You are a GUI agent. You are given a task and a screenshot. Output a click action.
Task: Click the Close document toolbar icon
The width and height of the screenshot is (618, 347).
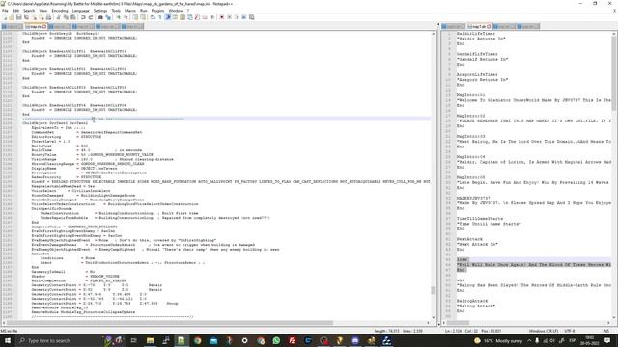(35, 17)
